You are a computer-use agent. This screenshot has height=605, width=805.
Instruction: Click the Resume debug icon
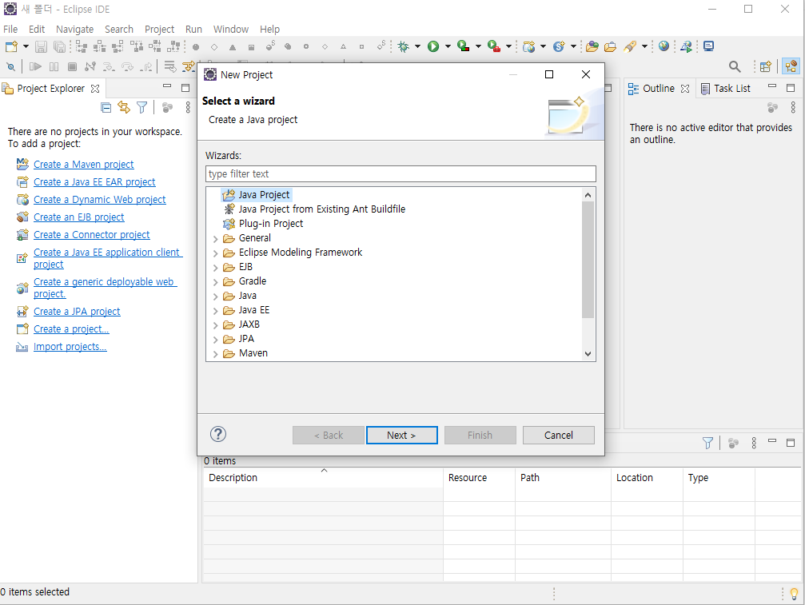click(35, 66)
